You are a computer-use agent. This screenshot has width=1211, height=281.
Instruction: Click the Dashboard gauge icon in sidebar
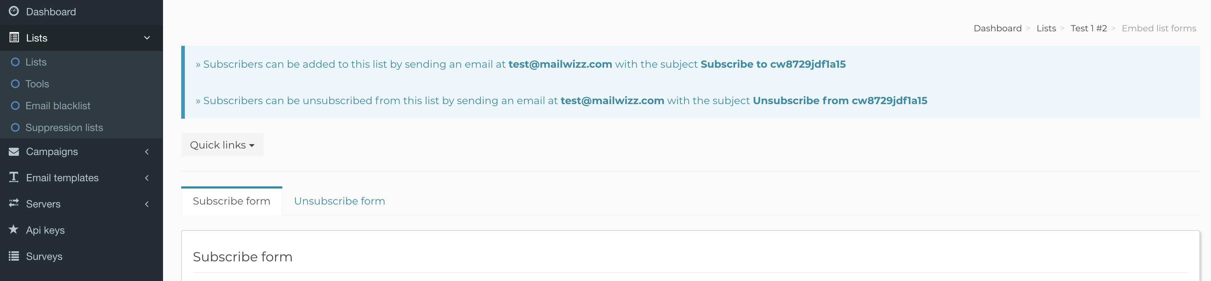(14, 11)
